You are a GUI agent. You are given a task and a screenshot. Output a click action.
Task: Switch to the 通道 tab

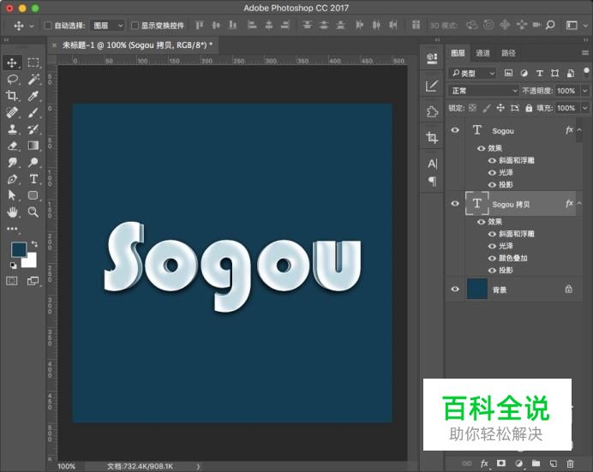click(482, 53)
